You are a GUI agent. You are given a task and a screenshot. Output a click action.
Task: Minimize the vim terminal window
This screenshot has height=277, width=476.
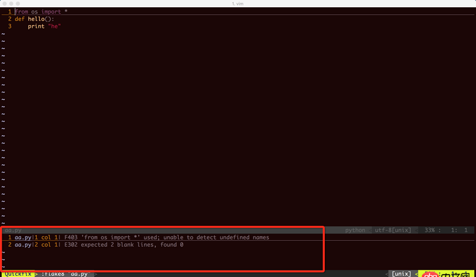tap(11, 4)
